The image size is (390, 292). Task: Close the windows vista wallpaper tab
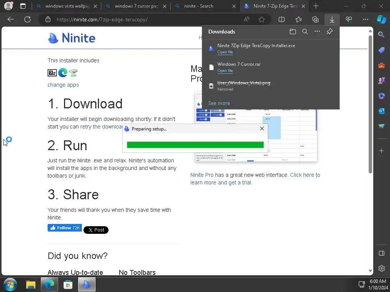(95, 6)
